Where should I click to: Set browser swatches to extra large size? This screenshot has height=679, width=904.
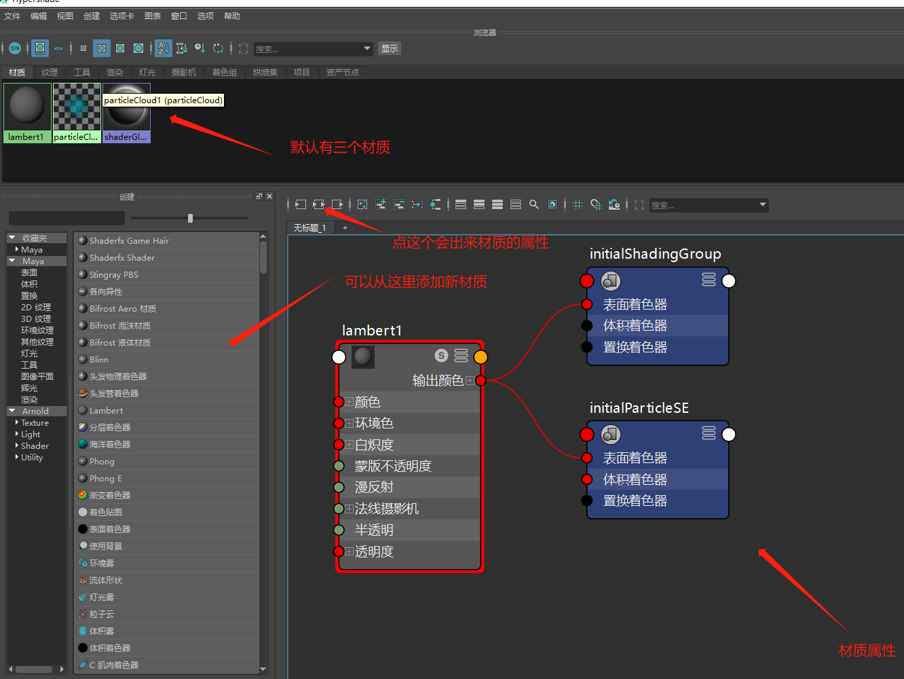click(x=138, y=48)
